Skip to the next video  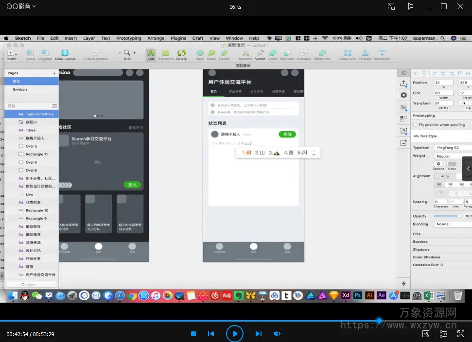(x=259, y=334)
